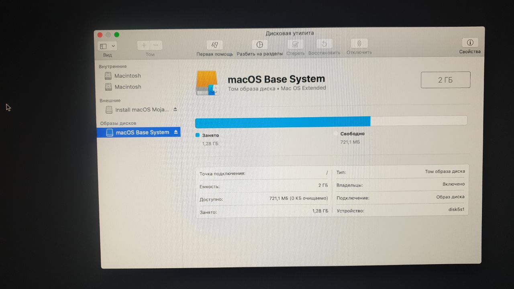Viewport: 514px width, 289px height.
Task: Close the Disk Utility window
Action: [x=100, y=35]
